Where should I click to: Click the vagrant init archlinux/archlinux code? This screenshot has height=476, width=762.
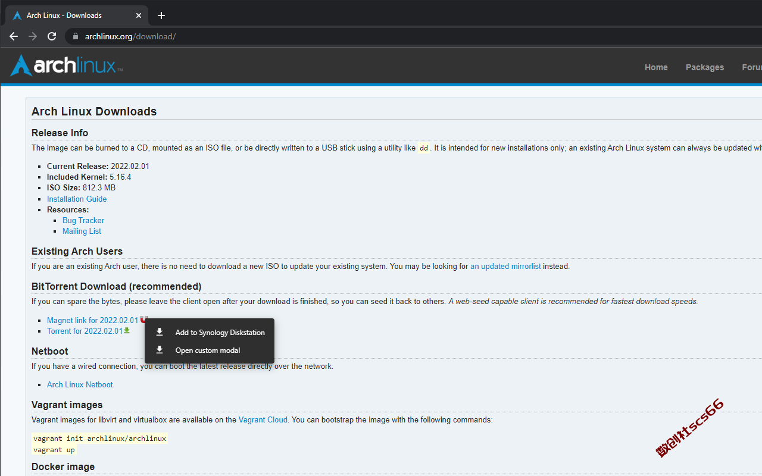[x=100, y=439]
